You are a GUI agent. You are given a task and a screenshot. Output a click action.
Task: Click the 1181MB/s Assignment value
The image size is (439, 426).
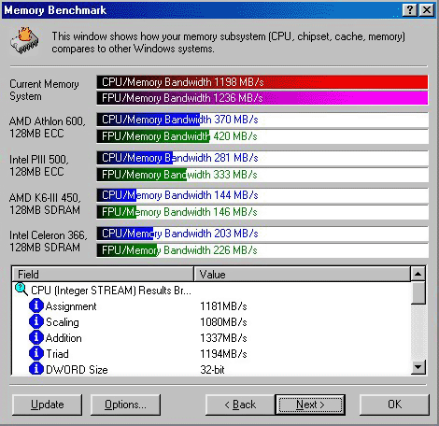click(223, 306)
